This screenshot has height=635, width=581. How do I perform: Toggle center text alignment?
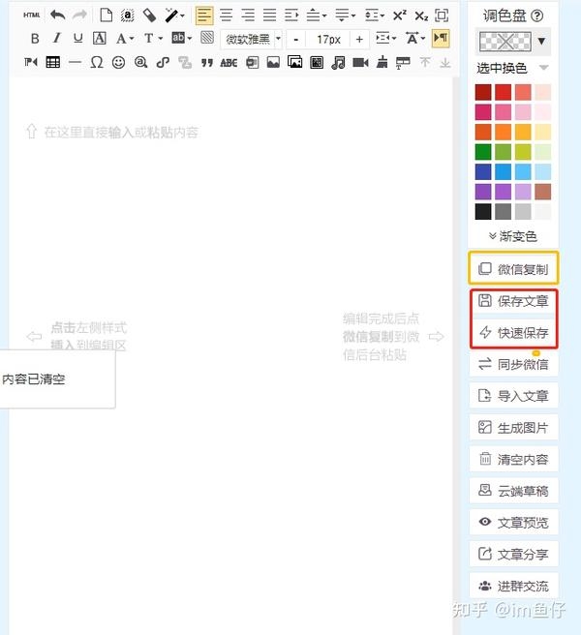[226, 15]
